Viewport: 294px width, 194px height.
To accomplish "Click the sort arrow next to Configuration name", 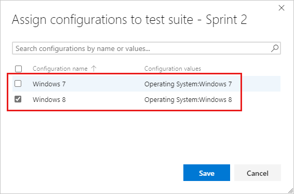I will tap(93, 69).
